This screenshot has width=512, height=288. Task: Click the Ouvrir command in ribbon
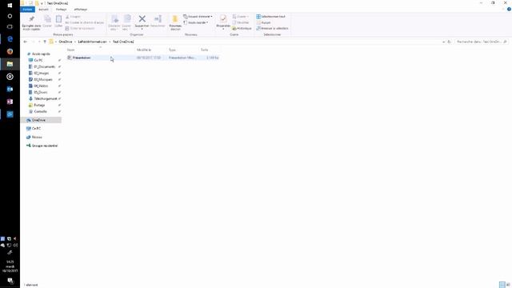pos(241,16)
